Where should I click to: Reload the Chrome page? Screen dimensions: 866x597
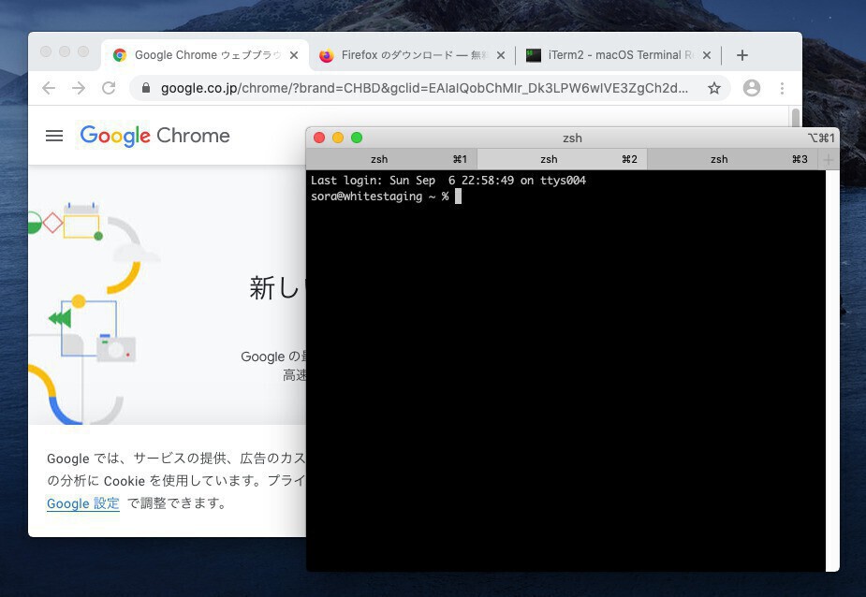point(109,88)
